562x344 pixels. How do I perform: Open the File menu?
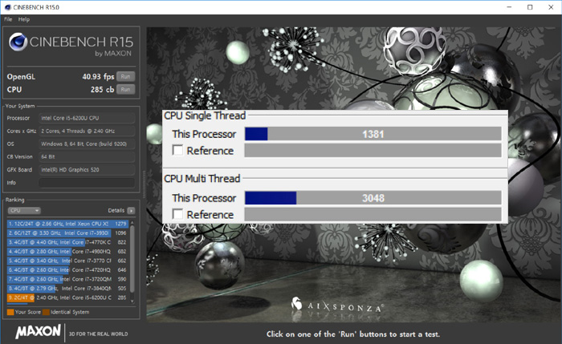pyautogui.click(x=8, y=19)
